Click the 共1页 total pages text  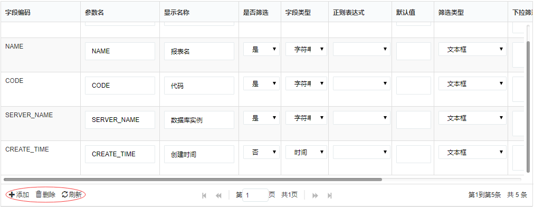pyautogui.click(x=289, y=195)
